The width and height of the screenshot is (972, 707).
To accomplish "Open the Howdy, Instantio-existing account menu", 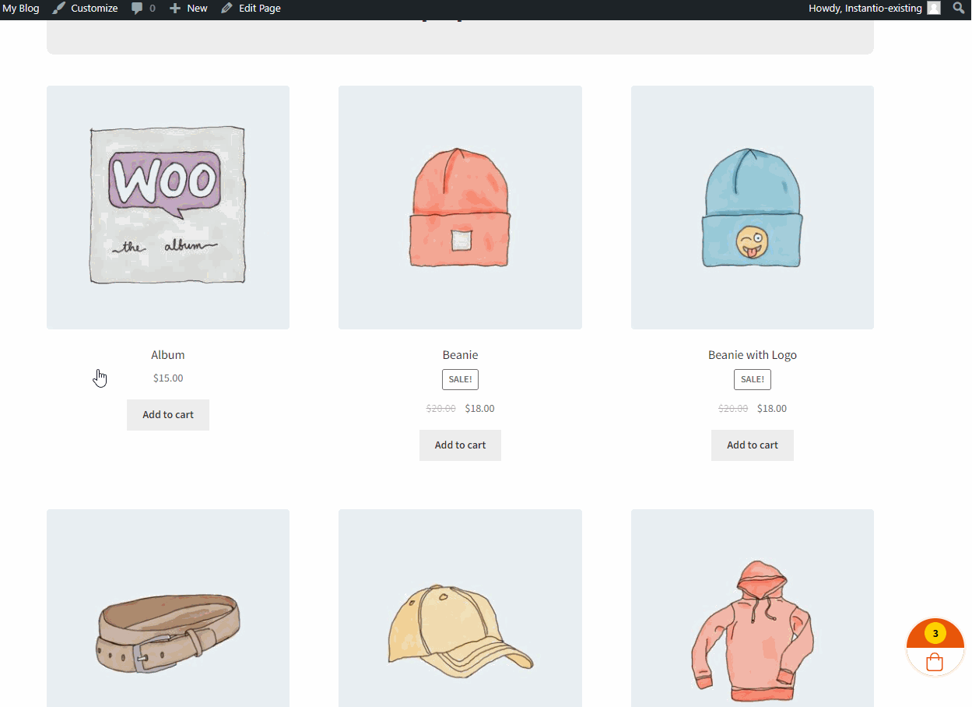I will 875,9.
